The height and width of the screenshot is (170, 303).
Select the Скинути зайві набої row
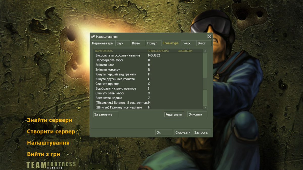(x=148, y=93)
